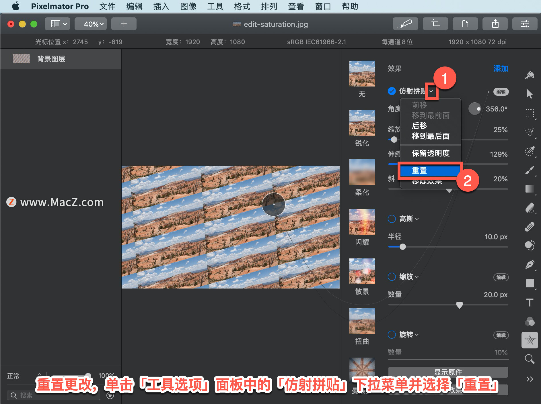The height and width of the screenshot is (404, 541).
Task: Open the 仿射拼贴 effect dropdown arrow
Action: point(431,91)
